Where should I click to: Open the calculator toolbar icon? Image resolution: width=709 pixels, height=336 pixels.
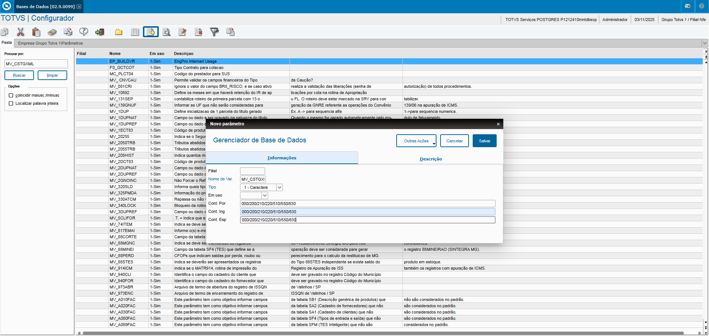click(x=52, y=32)
